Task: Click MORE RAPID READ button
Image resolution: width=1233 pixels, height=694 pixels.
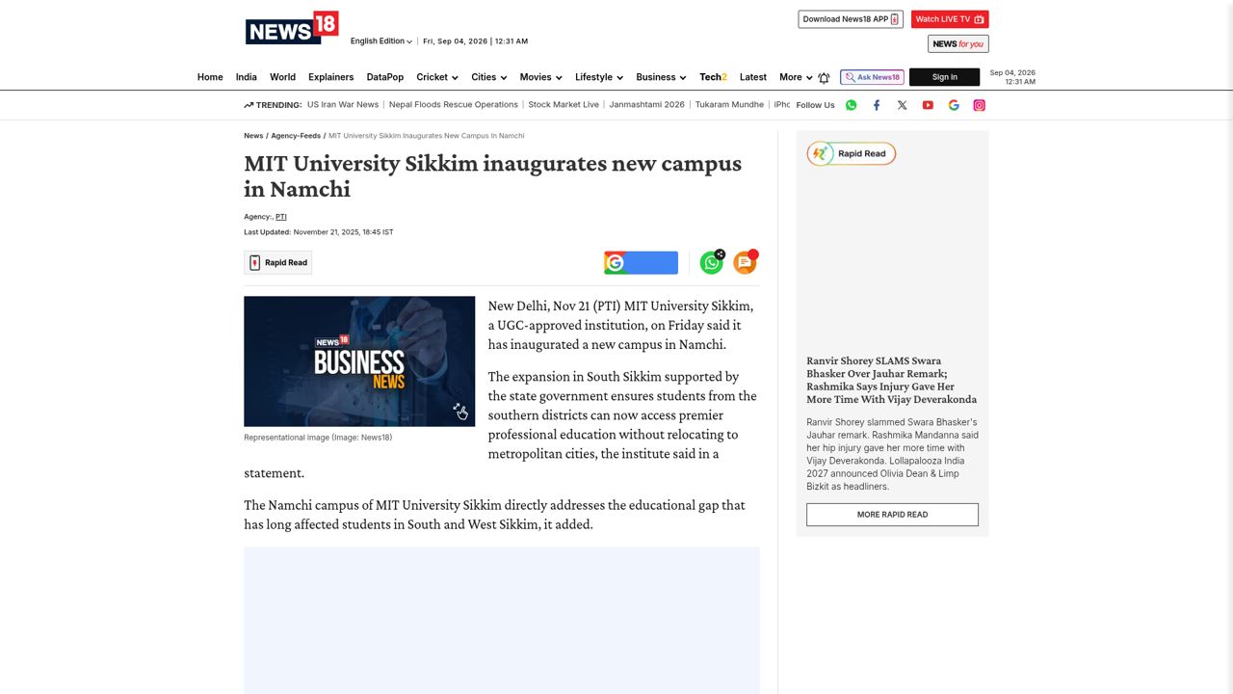Action: point(892,515)
